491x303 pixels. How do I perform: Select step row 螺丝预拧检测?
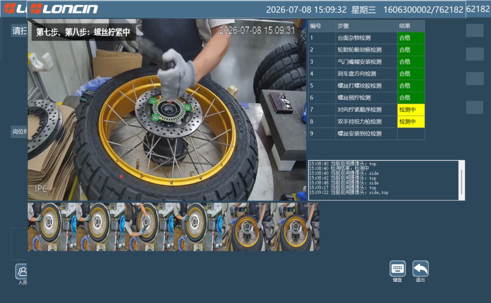(366, 98)
